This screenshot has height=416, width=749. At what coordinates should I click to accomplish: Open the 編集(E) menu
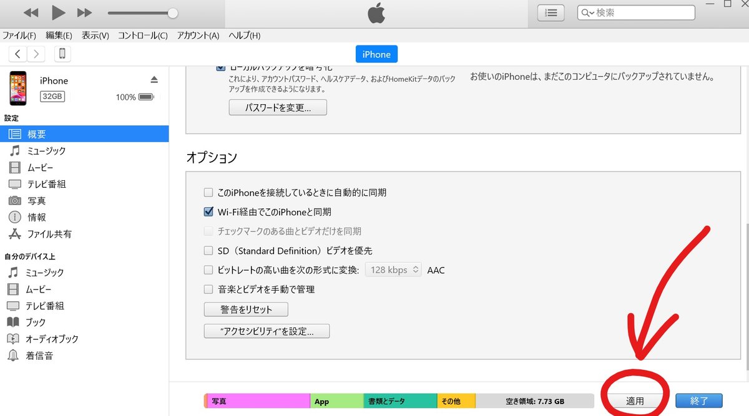click(59, 36)
